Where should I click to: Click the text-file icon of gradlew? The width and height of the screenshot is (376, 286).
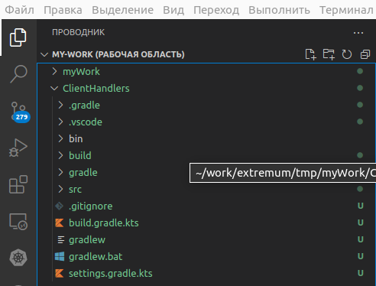coord(61,240)
